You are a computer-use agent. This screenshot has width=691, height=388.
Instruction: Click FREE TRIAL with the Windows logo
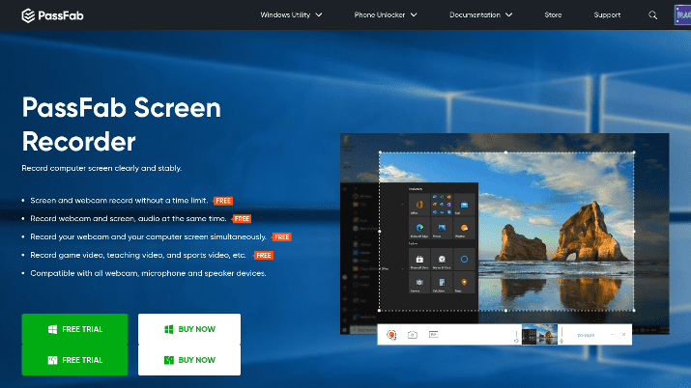pyautogui.click(x=75, y=329)
